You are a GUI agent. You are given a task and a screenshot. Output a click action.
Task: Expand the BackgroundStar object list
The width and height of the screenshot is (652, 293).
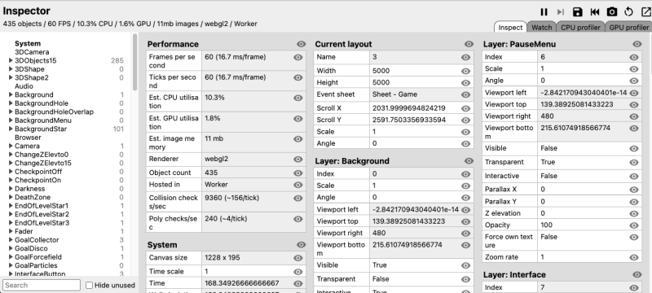[x=11, y=129]
